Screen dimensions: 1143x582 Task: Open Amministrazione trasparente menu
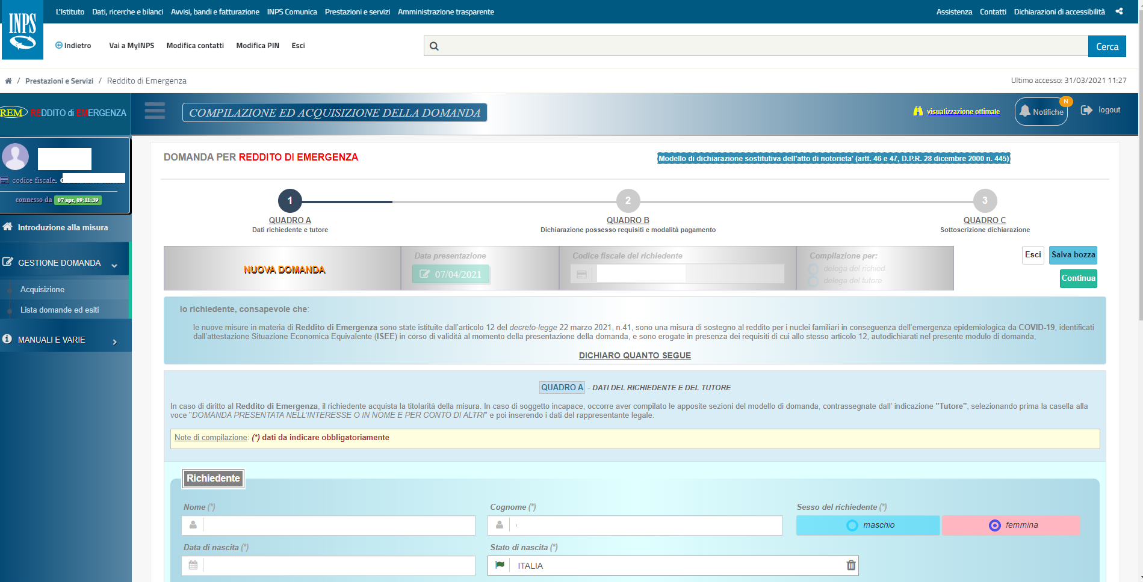(446, 11)
